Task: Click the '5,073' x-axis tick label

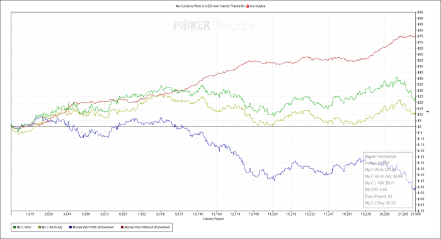Action: [105, 214]
